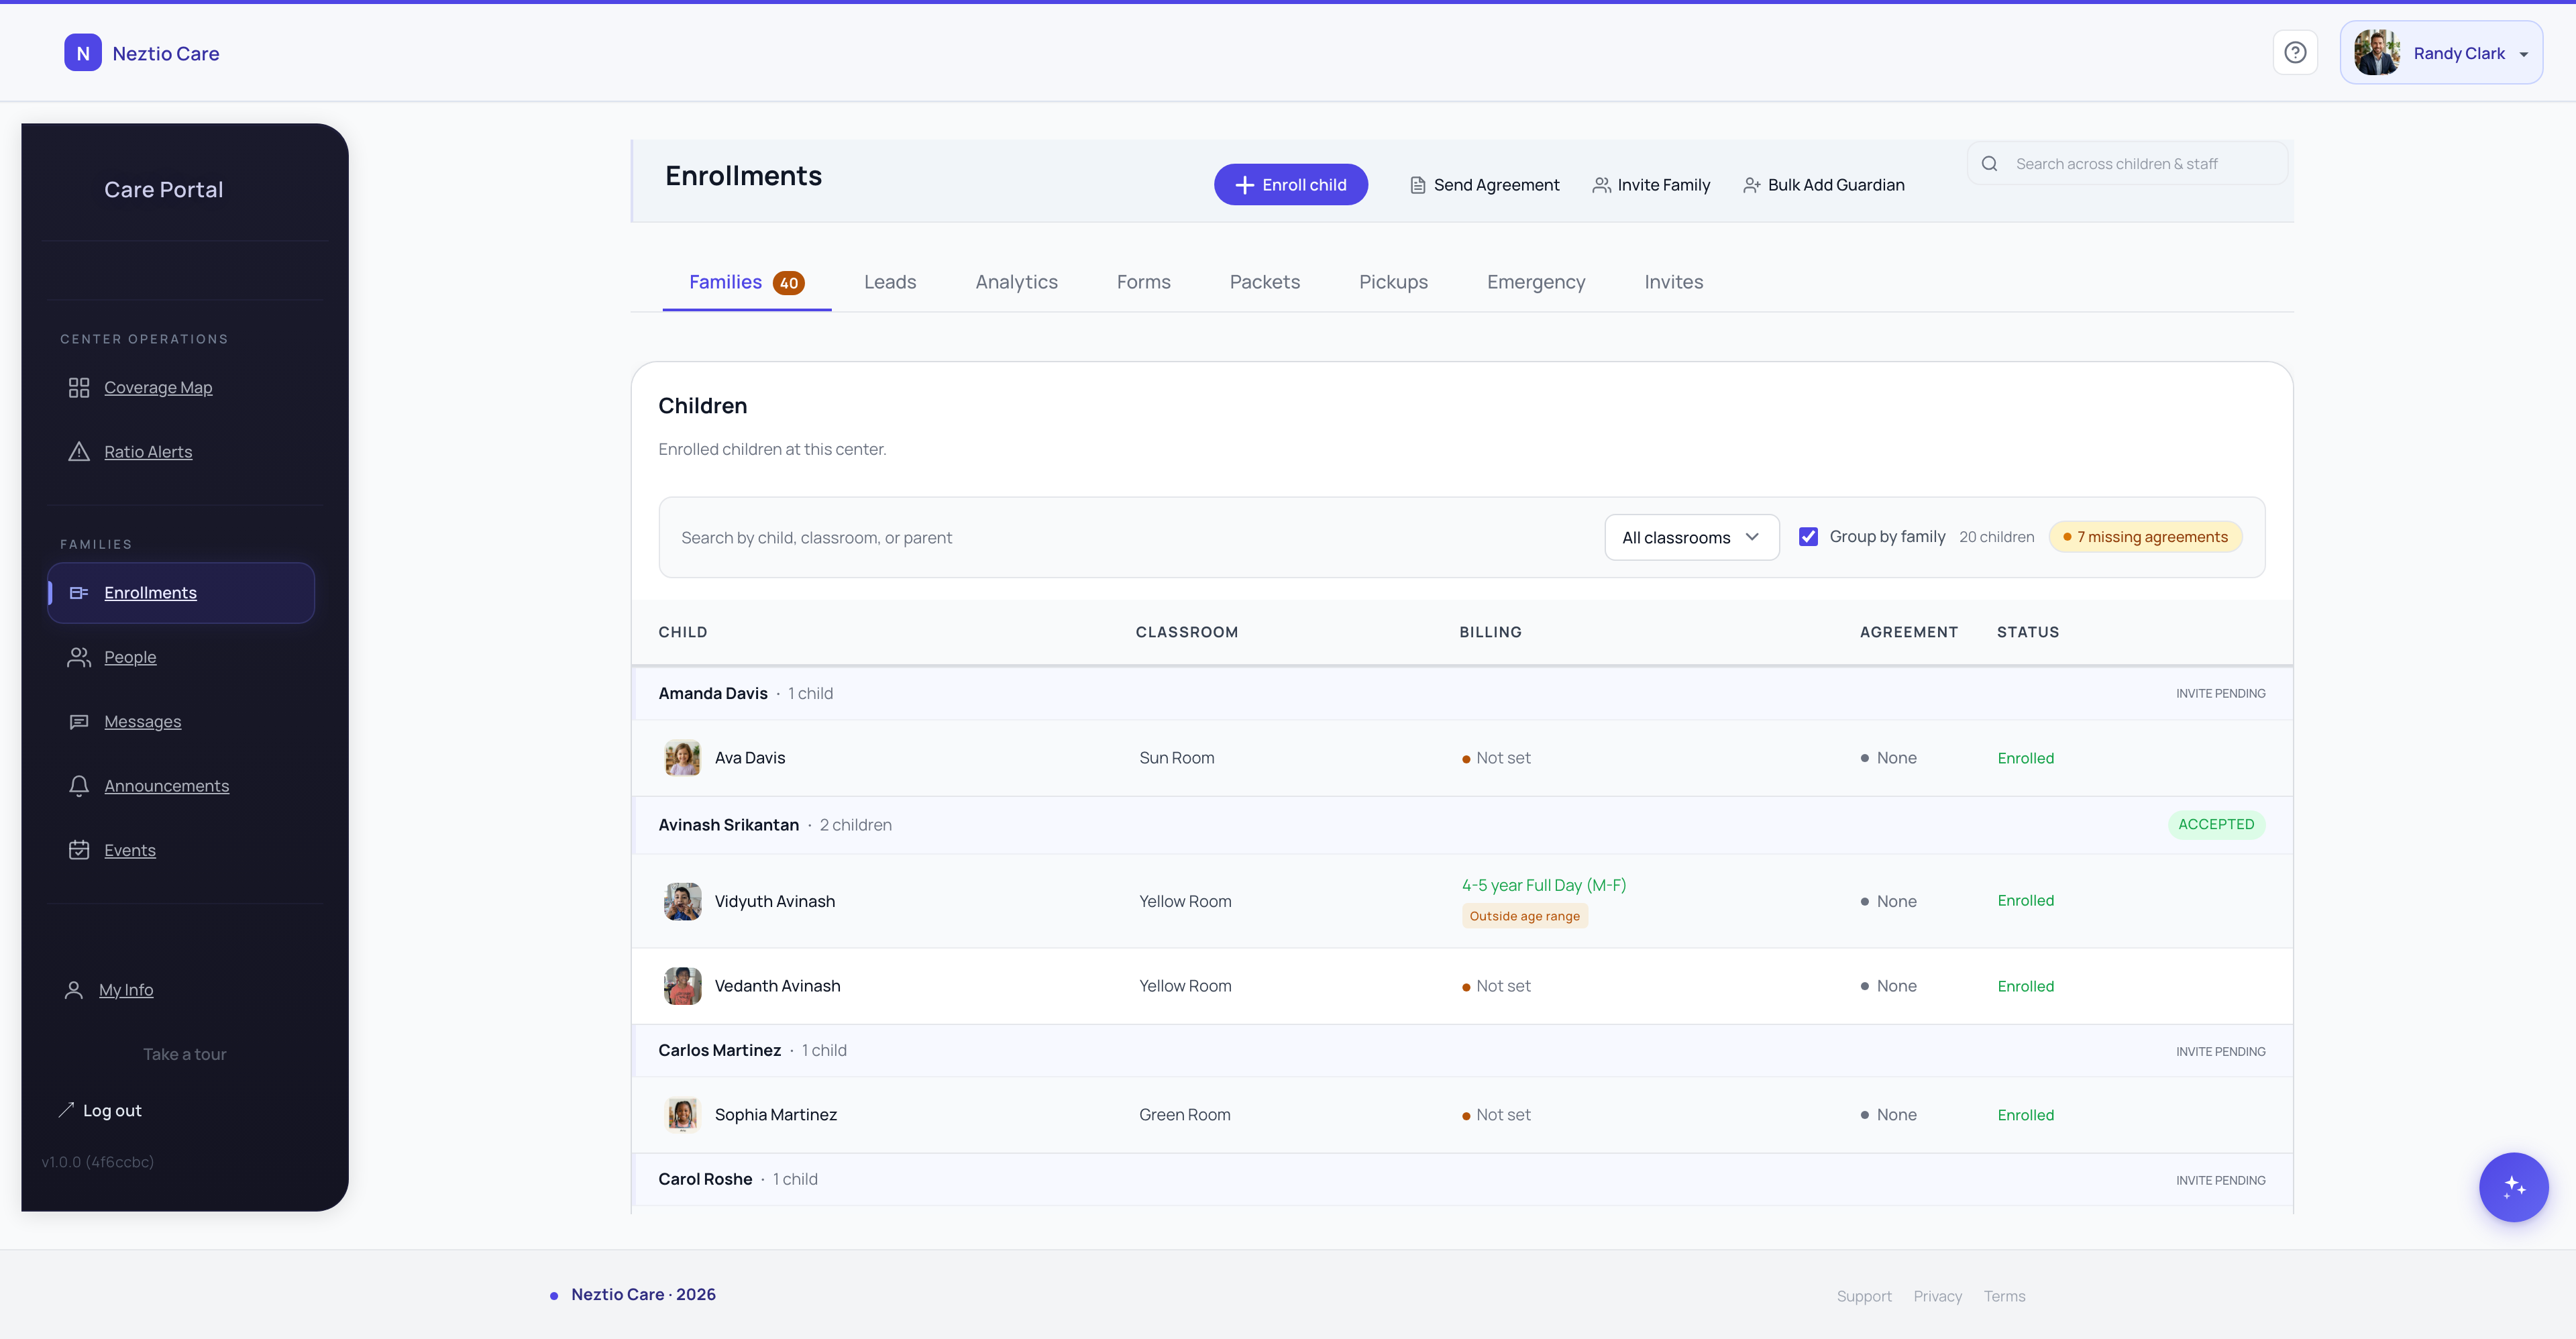Collapse the Avinash Srikantan family row
Screen dimensions: 2576x1339
pyautogui.click(x=728, y=825)
